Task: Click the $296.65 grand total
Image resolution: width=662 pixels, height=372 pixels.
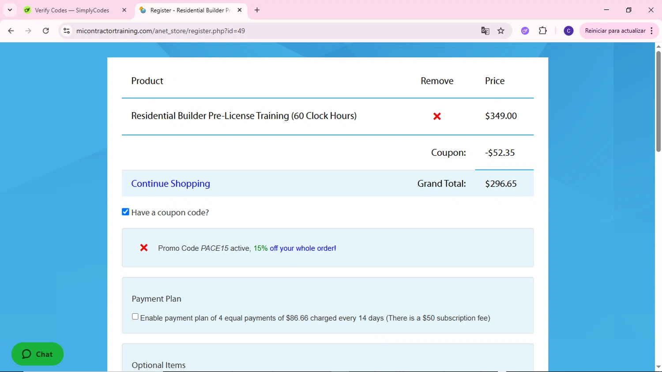Action: 501,184
